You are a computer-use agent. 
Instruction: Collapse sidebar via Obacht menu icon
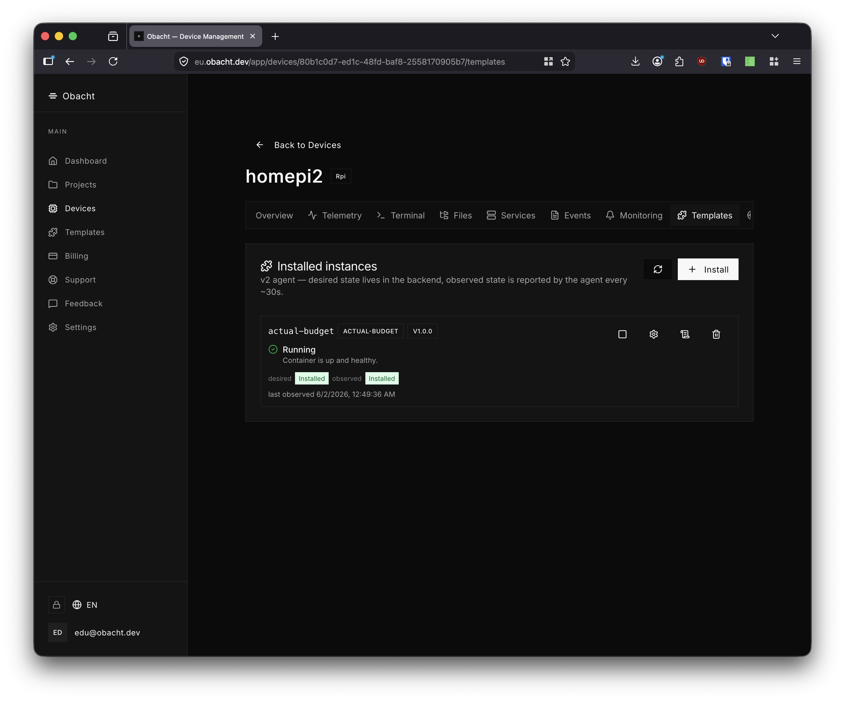point(53,96)
